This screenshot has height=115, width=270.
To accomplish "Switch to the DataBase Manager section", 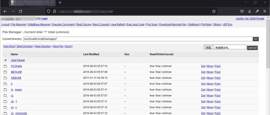I will 39,24.
